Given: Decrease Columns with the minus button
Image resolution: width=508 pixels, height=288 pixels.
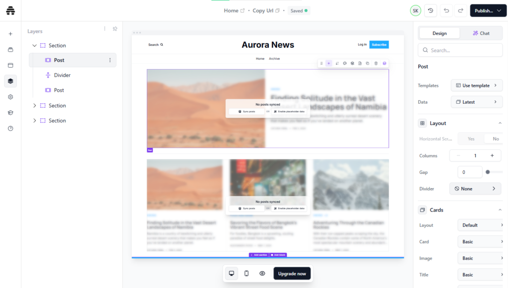Looking at the screenshot, I should coord(458,156).
